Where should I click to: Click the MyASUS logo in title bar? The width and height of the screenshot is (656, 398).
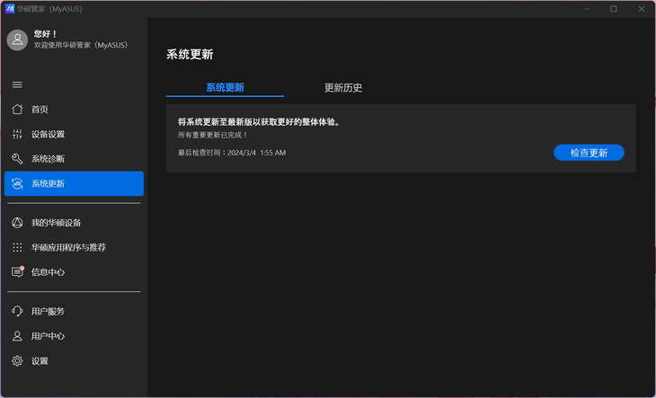click(x=10, y=9)
